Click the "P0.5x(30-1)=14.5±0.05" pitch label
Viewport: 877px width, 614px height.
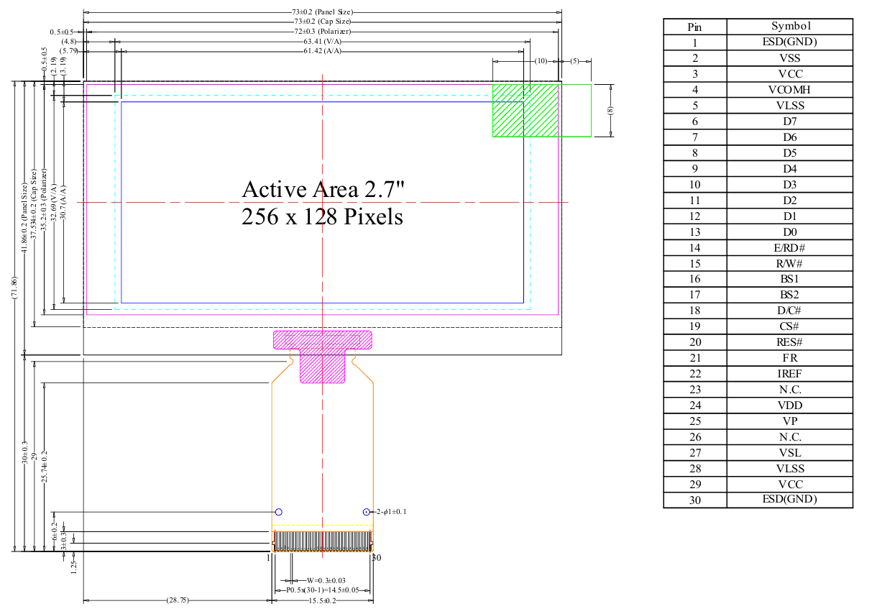pyautogui.click(x=323, y=590)
